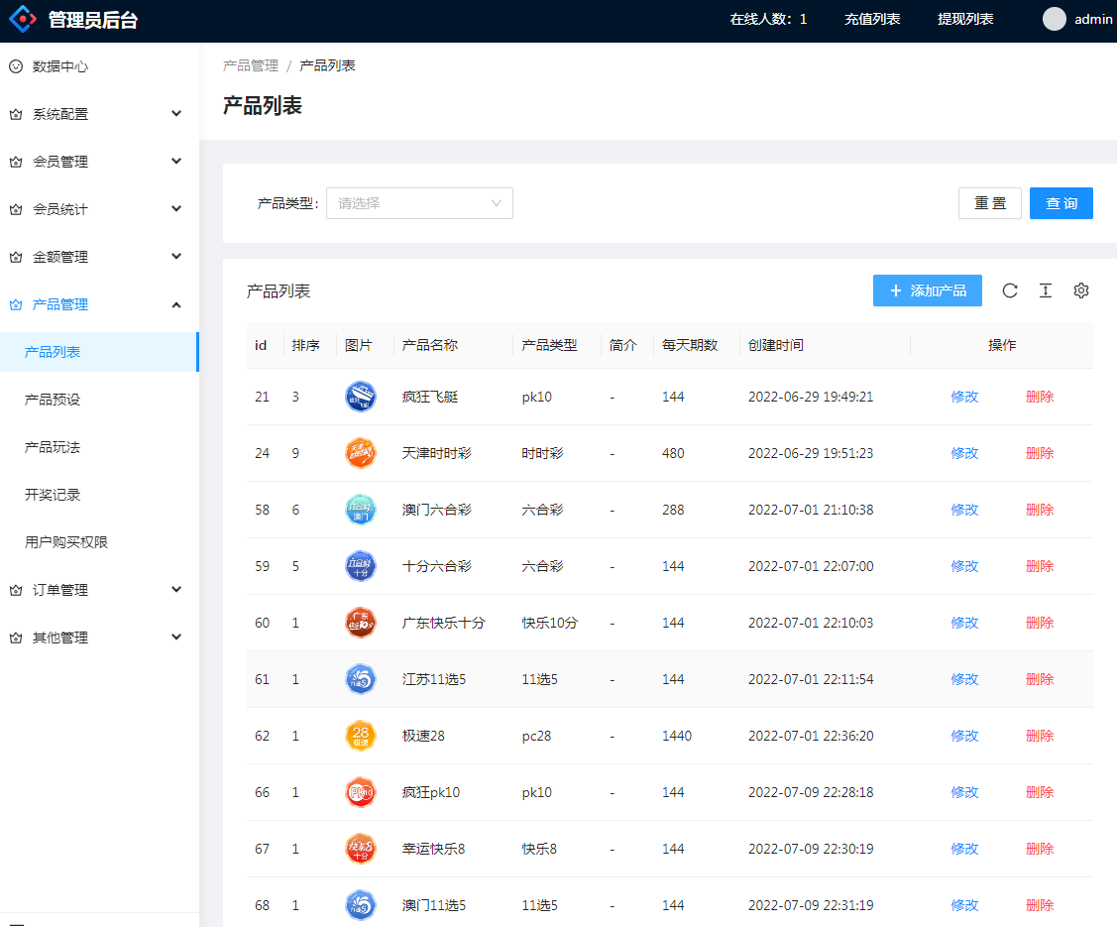Select 产品预设 submenu item
This screenshot has width=1117, height=927.
pyautogui.click(x=53, y=400)
